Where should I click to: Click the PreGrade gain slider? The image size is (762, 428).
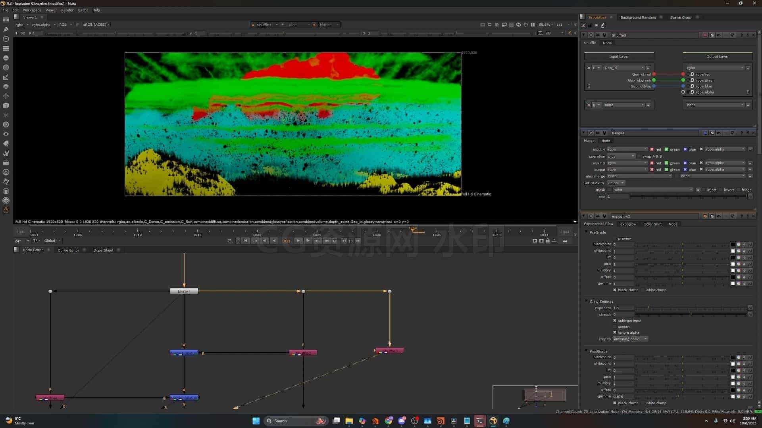coord(683,264)
